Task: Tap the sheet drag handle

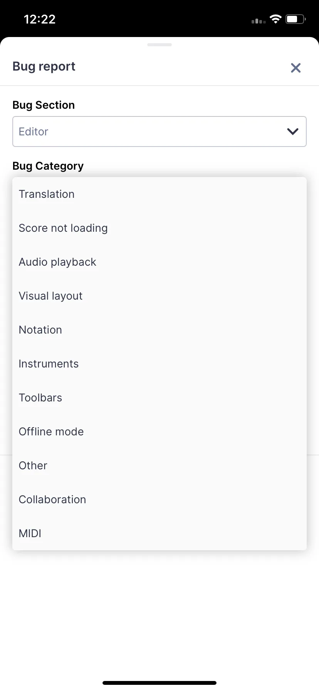Action: 159,45
